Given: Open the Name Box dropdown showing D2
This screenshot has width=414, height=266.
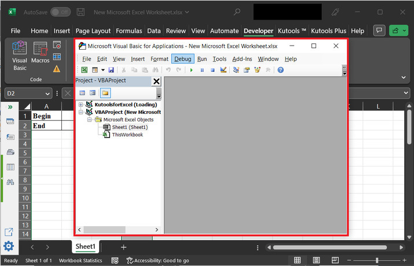Looking at the screenshot, I should (x=47, y=94).
